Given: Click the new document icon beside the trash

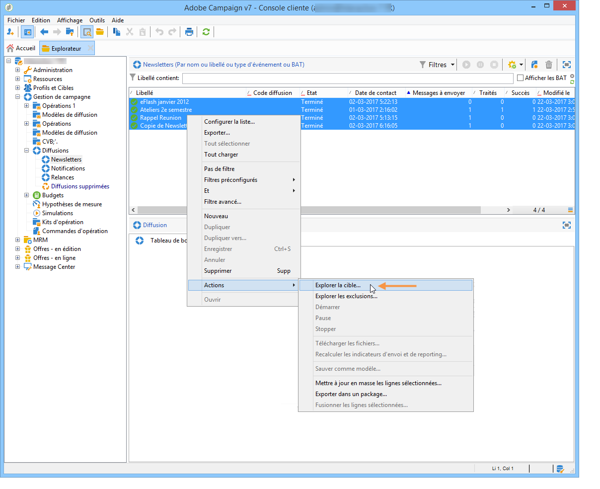Looking at the screenshot, I should (534, 65).
